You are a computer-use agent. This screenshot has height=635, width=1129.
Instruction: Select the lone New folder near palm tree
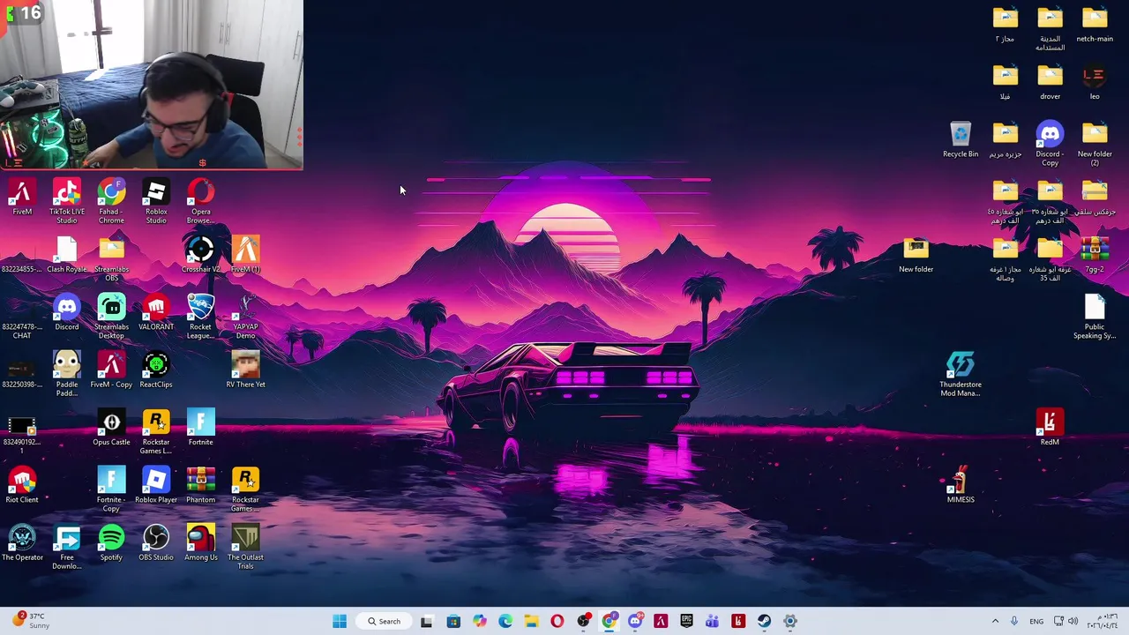(916, 255)
